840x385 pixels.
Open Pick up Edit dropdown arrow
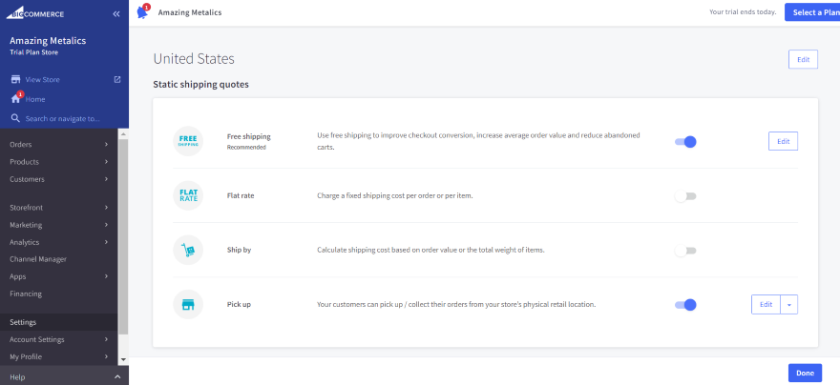pyautogui.click(x=789, y=304)
